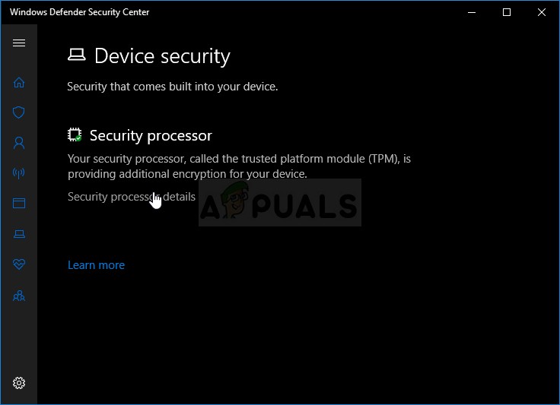This screenshot has width=560, height=405.
Task: Click the Windows Defender Security Center title bar
Action: 228,12
